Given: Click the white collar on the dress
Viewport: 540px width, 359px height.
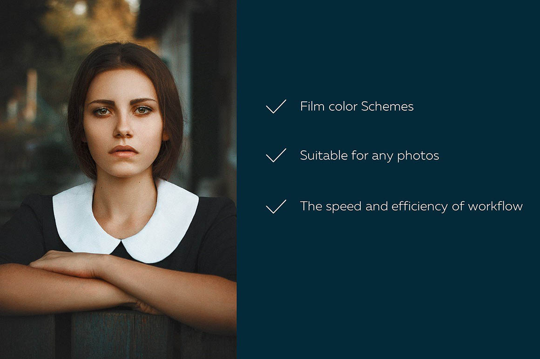Looking at the screenshot, I should [126, 221].
